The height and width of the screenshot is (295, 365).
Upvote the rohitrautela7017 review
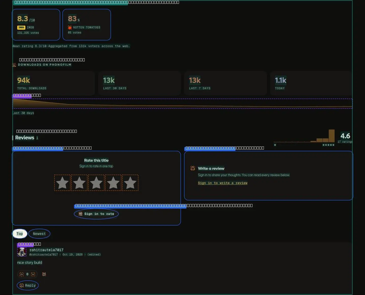pyautogui.click(x=22, y=274)
